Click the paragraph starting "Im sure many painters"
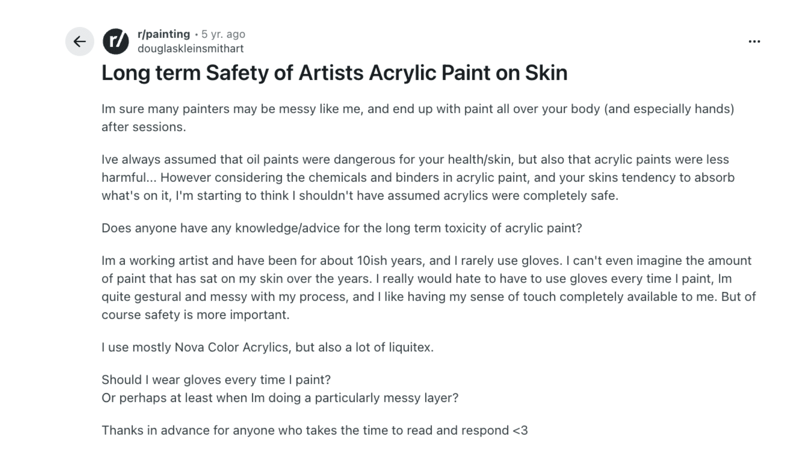Screen dimensions: 811x456 tap(296, 109)
